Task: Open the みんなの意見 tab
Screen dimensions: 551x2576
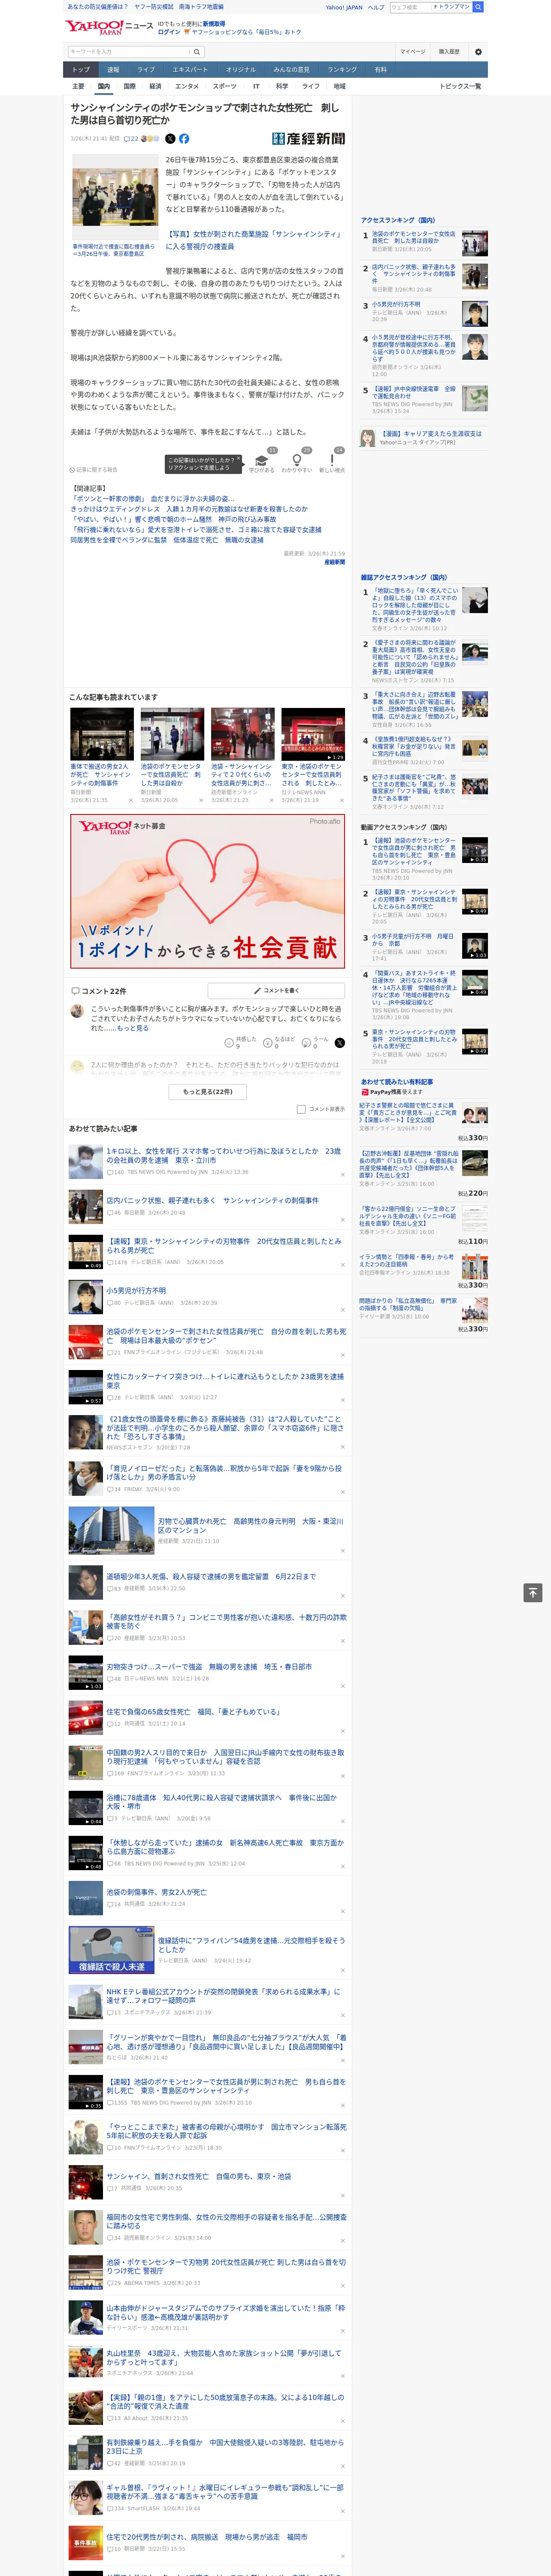Action: [292, 70]
